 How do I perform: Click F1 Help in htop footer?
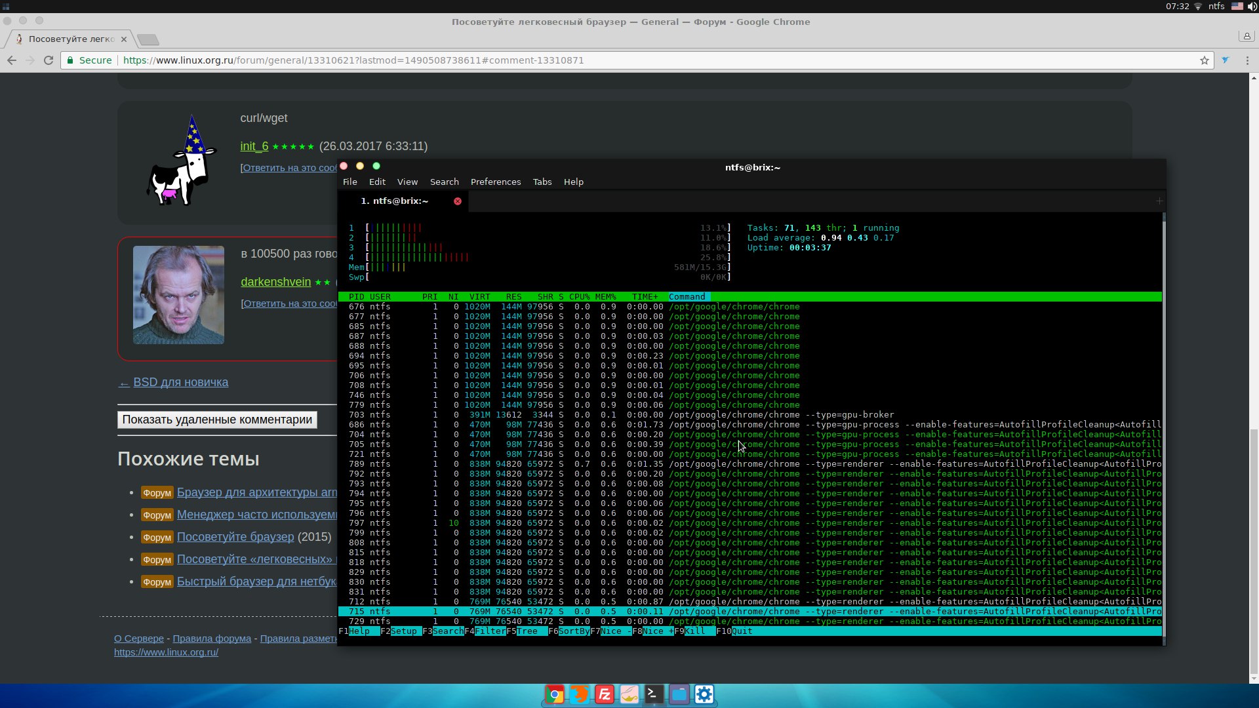point(359,631)
